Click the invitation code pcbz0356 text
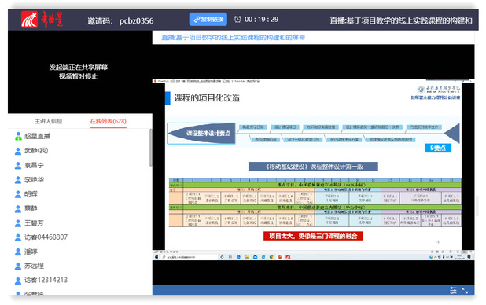Screen dimensions: 486x305 pos(136,20)
